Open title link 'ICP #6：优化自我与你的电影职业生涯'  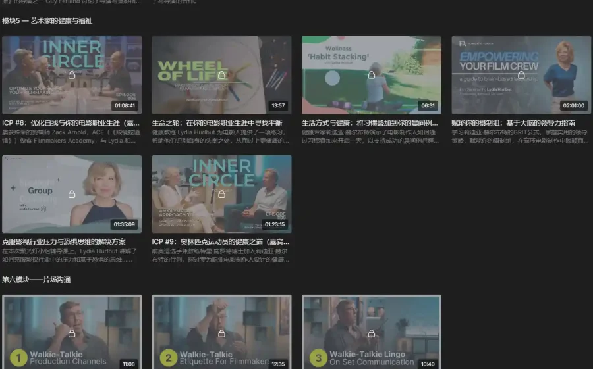[x=71, y=123]
